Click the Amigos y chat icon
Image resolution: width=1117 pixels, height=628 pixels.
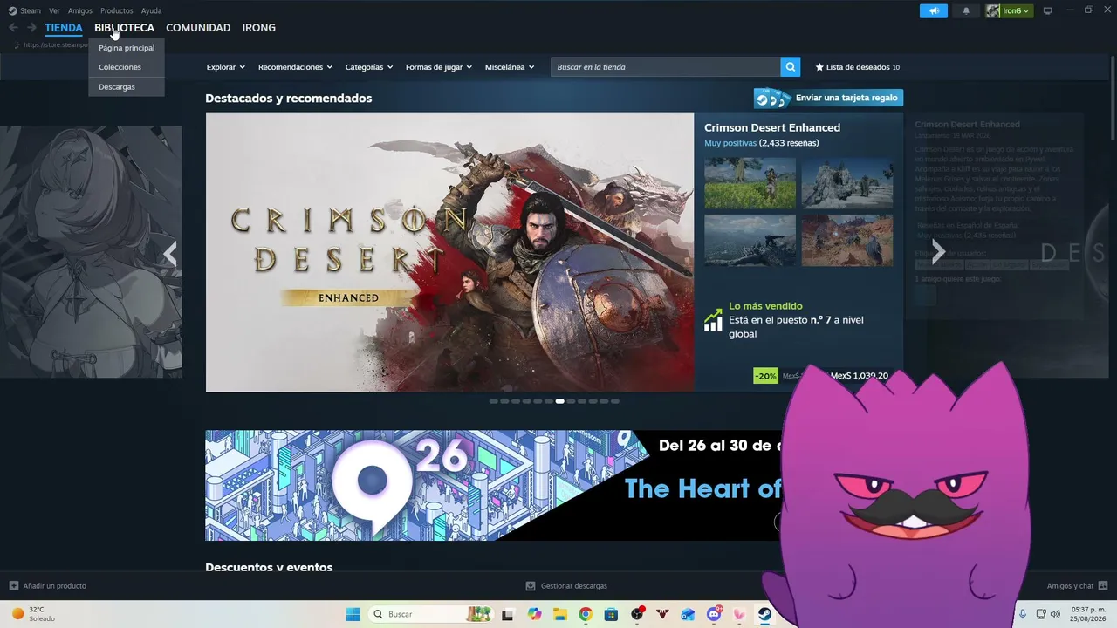click(x=1103, y=586)
